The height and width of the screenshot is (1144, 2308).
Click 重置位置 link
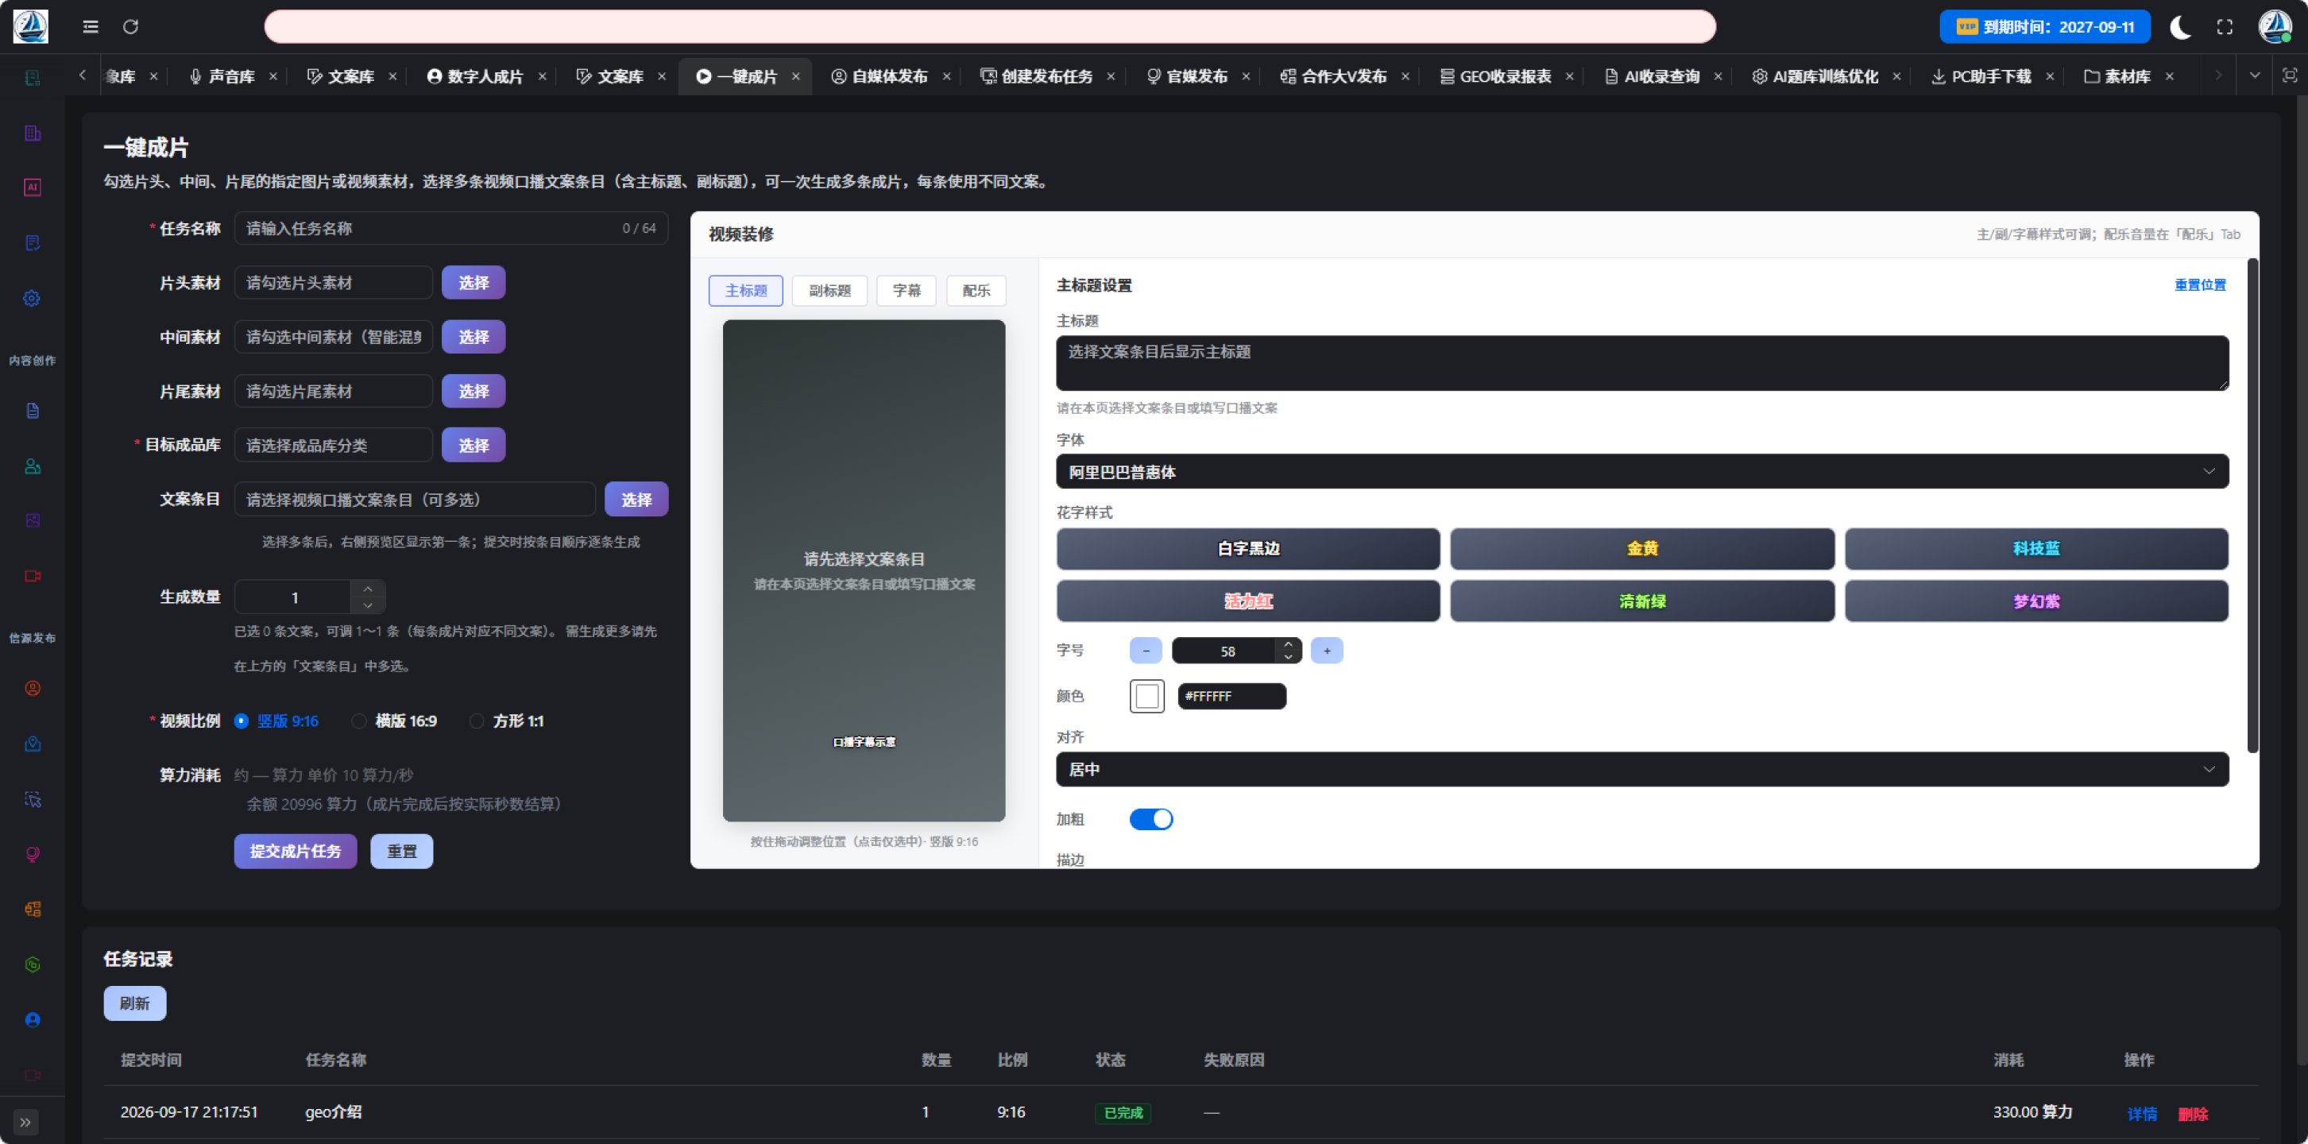pyautogui.click(x=2200, y=285)
